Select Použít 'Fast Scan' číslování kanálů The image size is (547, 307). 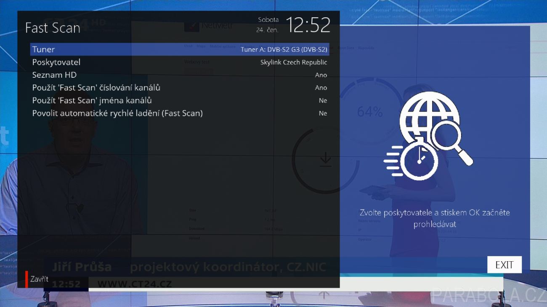tap(180, 88)
